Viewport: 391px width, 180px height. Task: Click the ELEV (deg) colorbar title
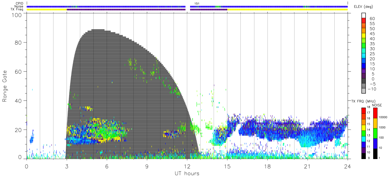(363, 7)
